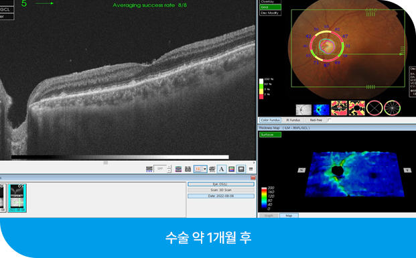Increase the OFF spinner value

169,167
